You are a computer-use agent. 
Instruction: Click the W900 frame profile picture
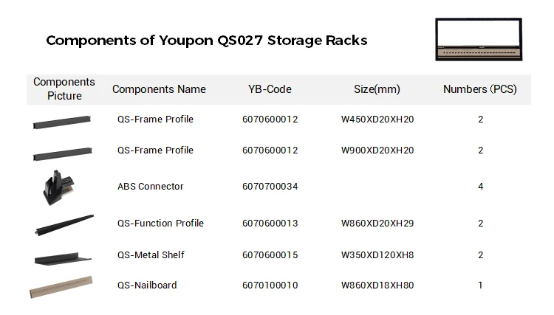click(61, 153)
